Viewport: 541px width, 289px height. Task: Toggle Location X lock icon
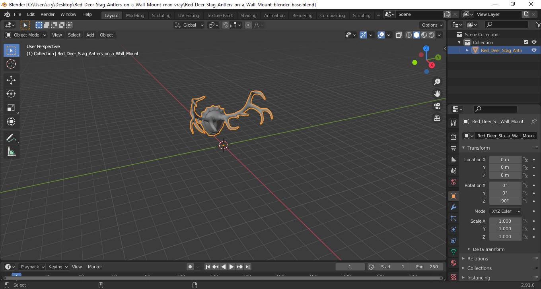(x=525, y=160)
